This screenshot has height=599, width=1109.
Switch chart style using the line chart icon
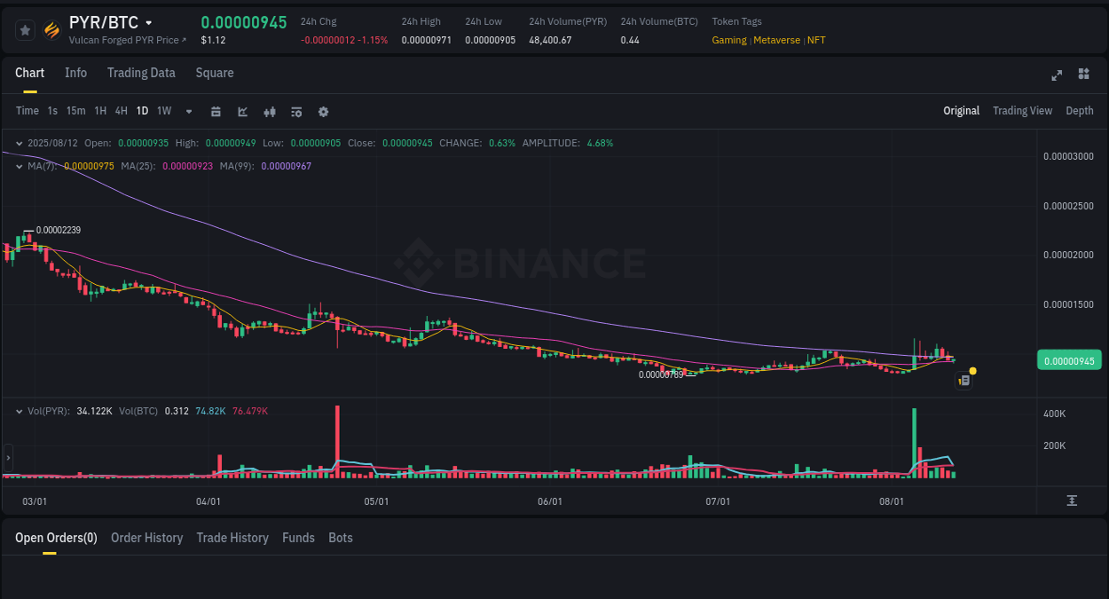coord(242,111)
